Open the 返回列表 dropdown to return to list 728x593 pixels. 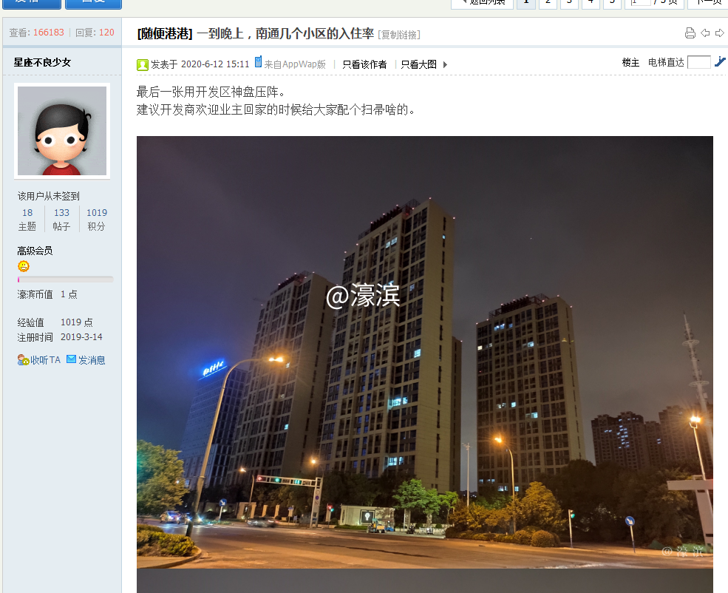pos(481,4)
